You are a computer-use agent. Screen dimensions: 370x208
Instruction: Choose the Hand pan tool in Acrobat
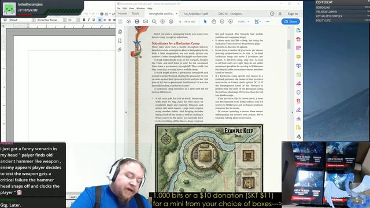(x=214, y=21)
